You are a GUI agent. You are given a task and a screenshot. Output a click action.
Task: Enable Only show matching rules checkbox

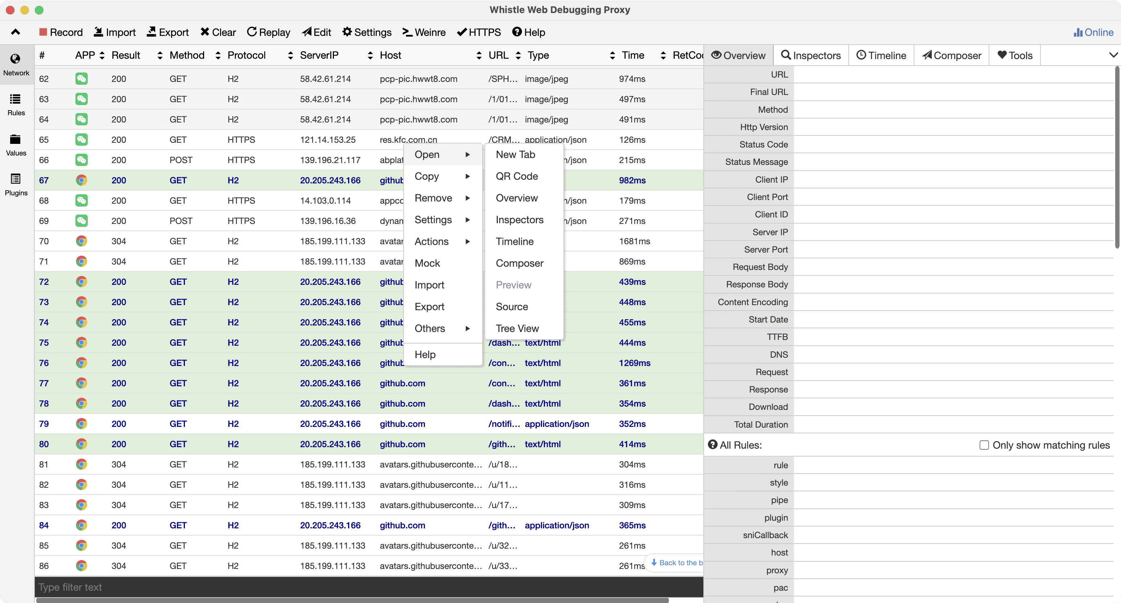pos(984,445)
